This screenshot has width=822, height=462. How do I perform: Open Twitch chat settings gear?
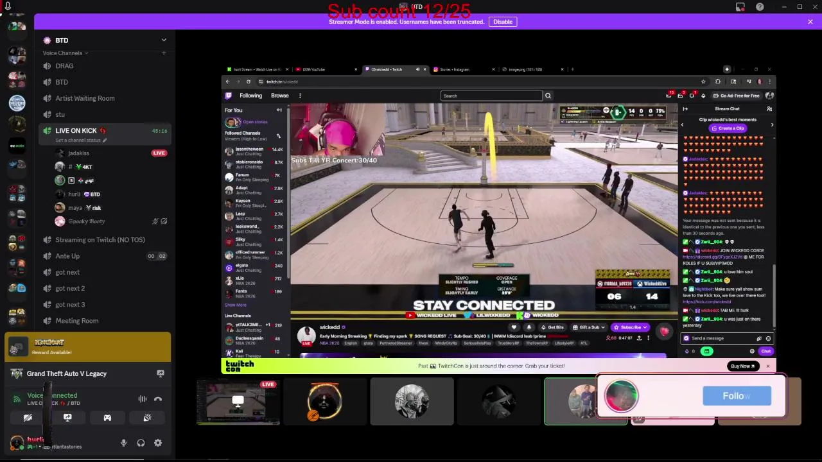click(x=752, y=351)
